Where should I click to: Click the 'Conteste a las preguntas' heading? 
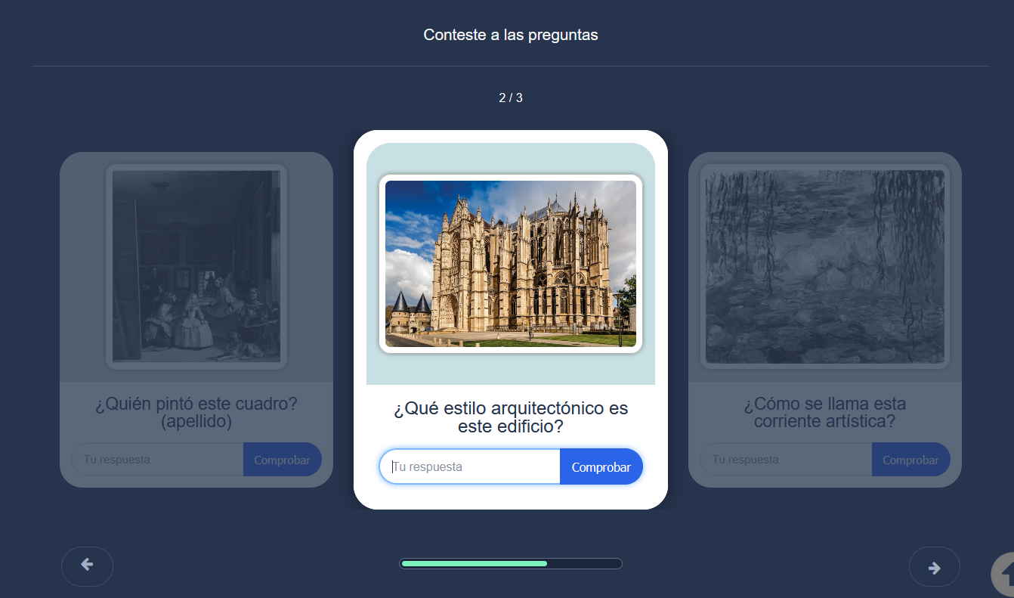(x=510, y=35)
